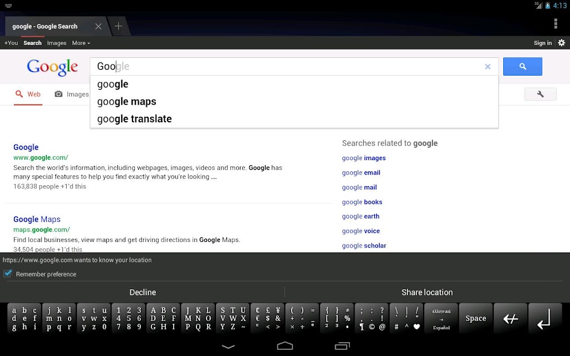Open '+You' in the Google bar

pos(11,43)
